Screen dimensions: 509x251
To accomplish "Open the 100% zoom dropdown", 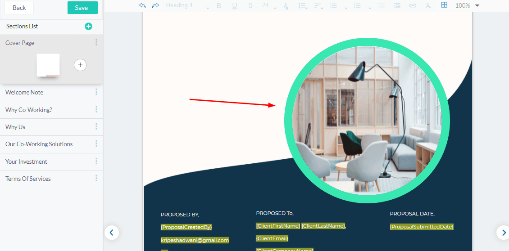I will coord(467,5).
